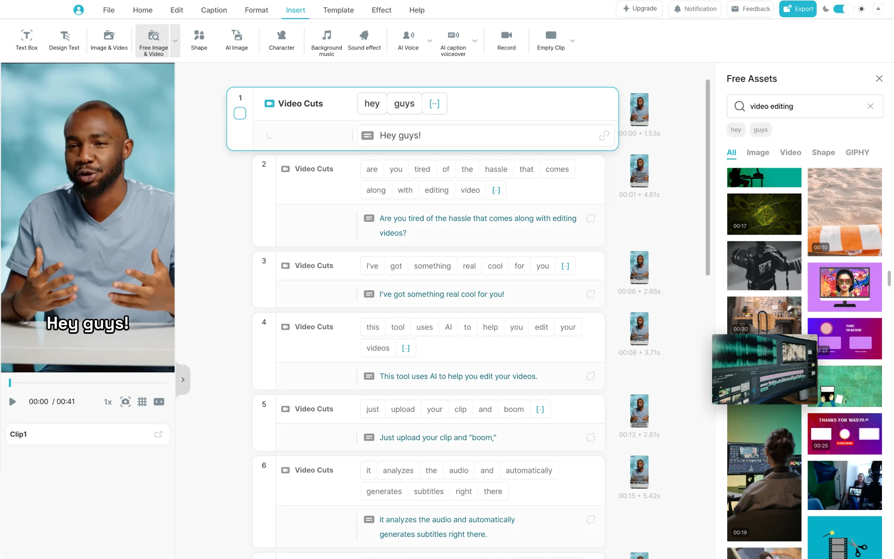This screenshot has width=894, height=559.
Task: Open the Caption menu
Action: (214, 10)
